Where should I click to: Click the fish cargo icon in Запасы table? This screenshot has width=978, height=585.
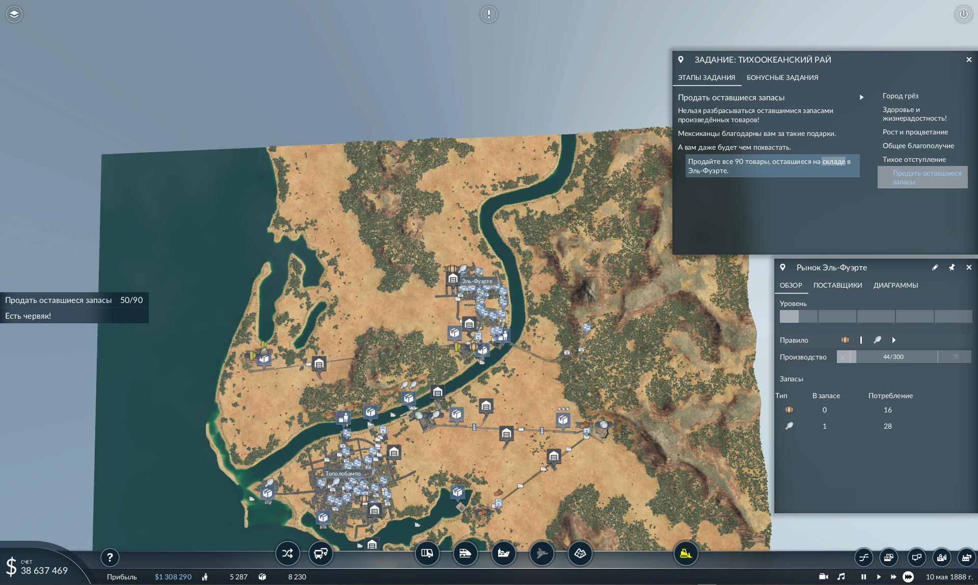789,426
